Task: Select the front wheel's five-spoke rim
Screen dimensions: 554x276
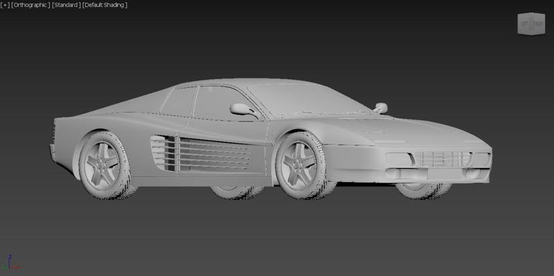Action: click(299, 165)
